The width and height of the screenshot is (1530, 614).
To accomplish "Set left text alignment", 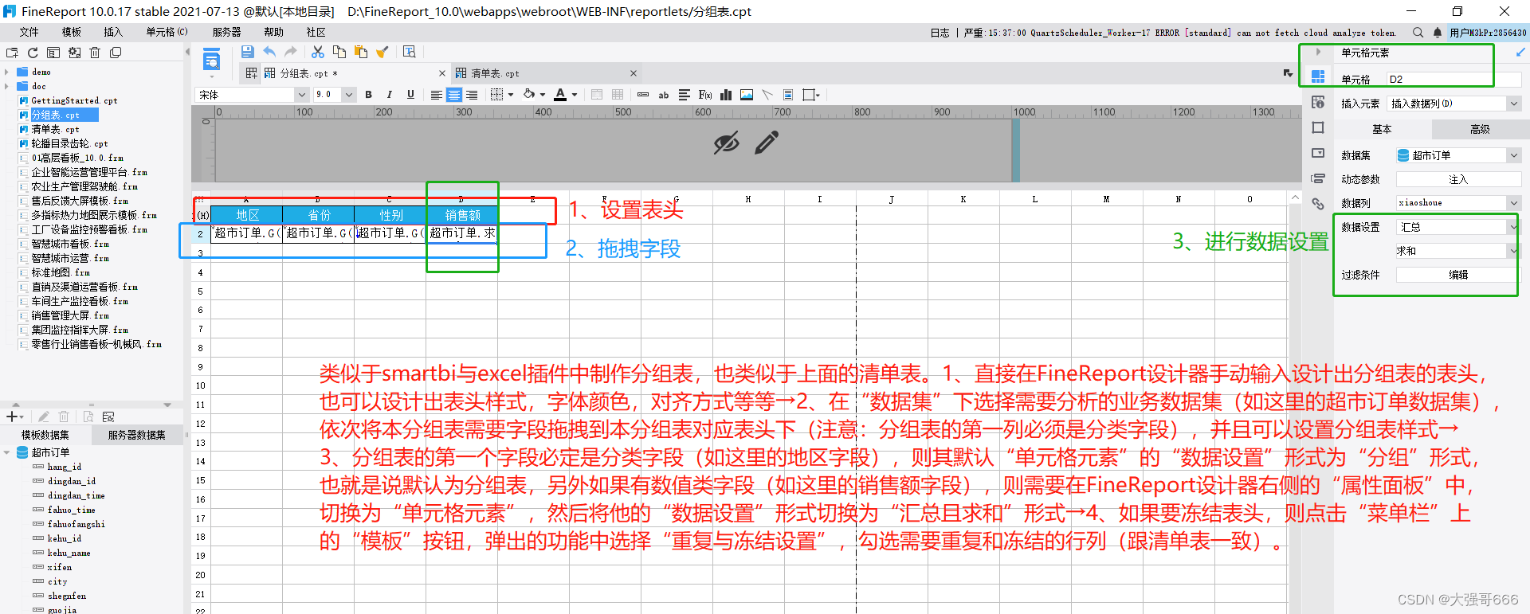I will click(x=436, y=95).
